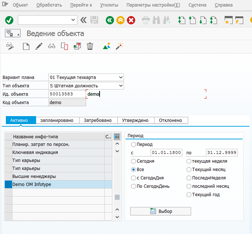Click the green Back icon

110,20
